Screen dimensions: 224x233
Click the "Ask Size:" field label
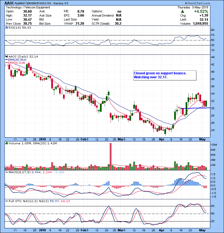46,15
